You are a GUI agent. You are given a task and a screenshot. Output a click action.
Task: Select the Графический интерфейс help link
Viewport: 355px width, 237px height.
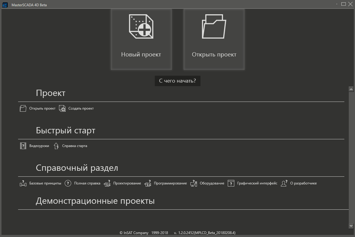pyautogui.click(x=257, y=183)
